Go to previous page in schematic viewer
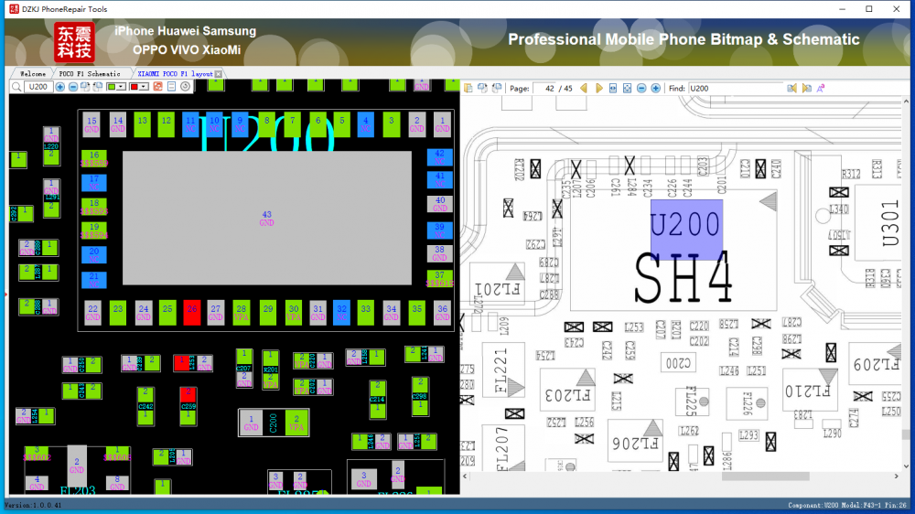Viewport: 915px width, 514px height. point(584,88)
